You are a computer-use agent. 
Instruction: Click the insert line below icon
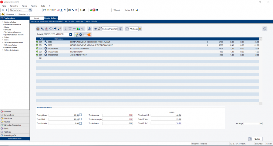pyautogui.click(x=70, y=29)
